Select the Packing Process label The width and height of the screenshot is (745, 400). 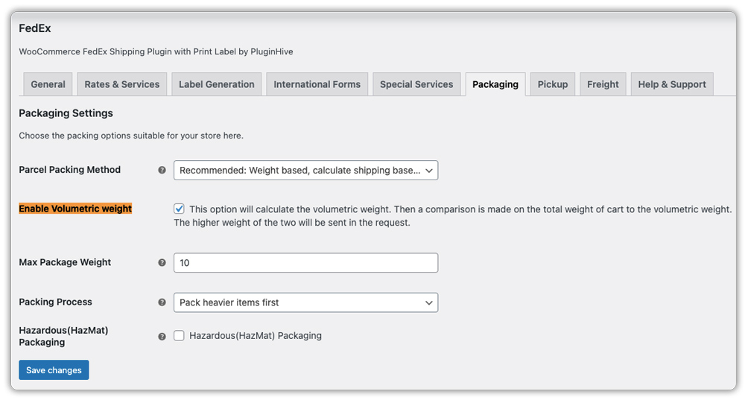[x=56, y=302]
